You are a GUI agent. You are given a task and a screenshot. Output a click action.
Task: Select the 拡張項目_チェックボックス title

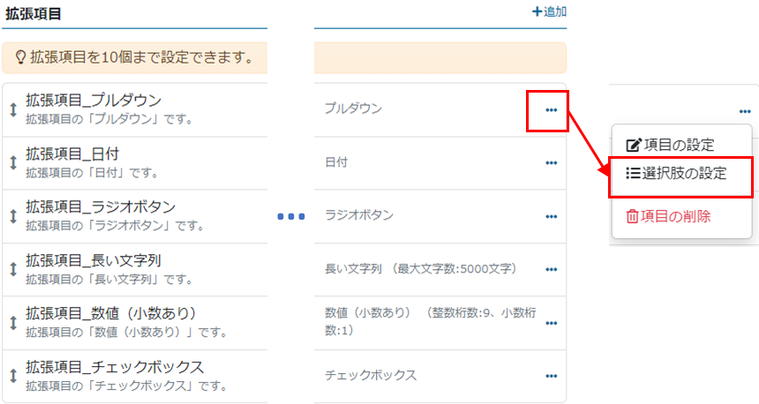click(x=115, y=367)
